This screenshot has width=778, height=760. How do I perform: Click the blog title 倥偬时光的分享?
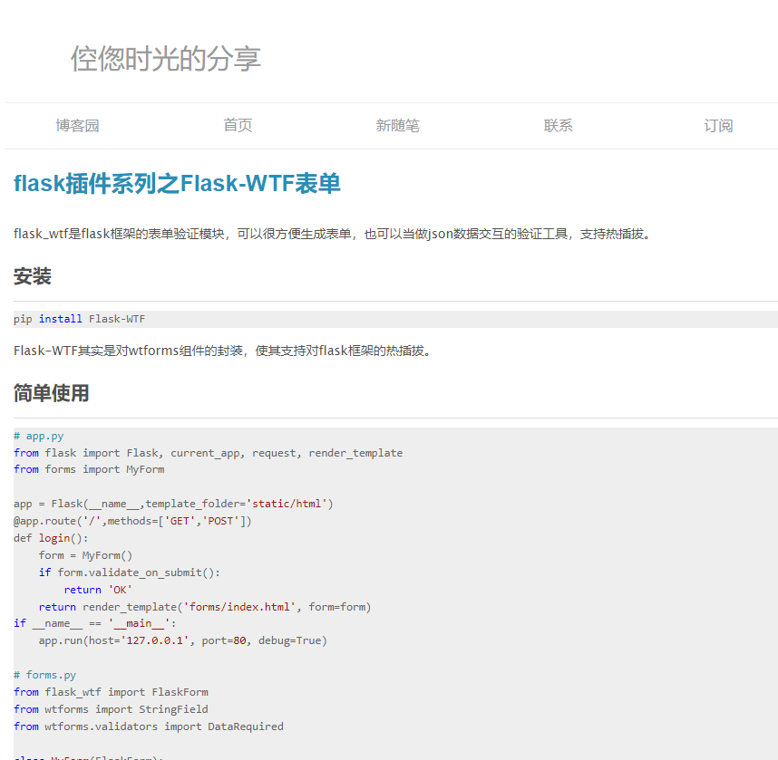(x=165, y=60)
